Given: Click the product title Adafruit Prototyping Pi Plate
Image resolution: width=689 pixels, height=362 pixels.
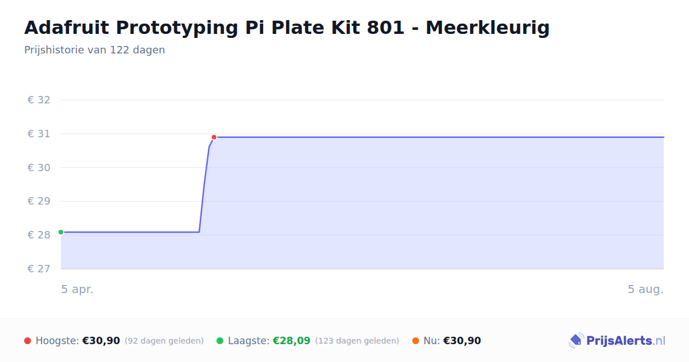Looking at the screenshot, I should [287, 27].
